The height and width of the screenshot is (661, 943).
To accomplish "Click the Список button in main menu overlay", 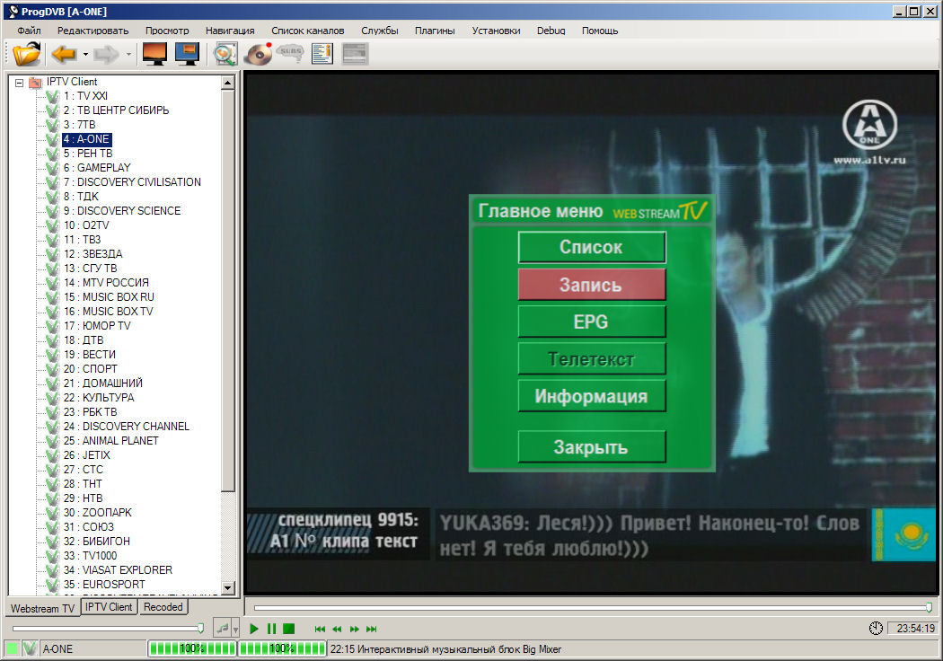I will pos(592,247).
